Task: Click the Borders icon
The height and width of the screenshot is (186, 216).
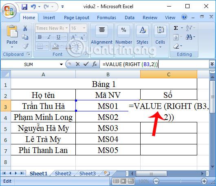Action: pyautogui.click(x=40, y=46)
